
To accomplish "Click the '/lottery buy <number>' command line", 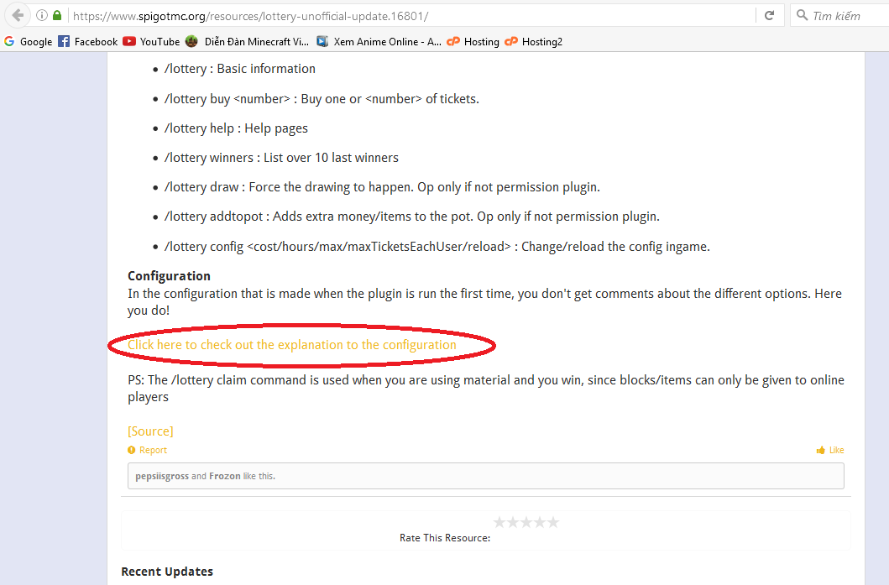I will click(x=322, y=99).
